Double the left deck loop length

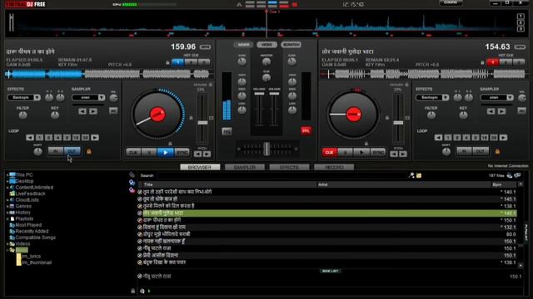(95, 138)
